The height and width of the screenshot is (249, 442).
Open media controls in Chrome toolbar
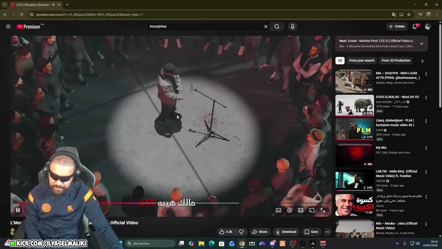click(420, 15)
